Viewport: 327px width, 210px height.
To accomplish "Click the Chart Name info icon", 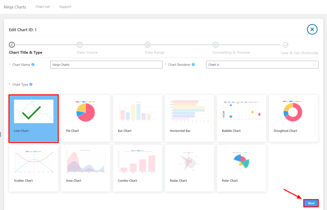I will click(33, 65).
